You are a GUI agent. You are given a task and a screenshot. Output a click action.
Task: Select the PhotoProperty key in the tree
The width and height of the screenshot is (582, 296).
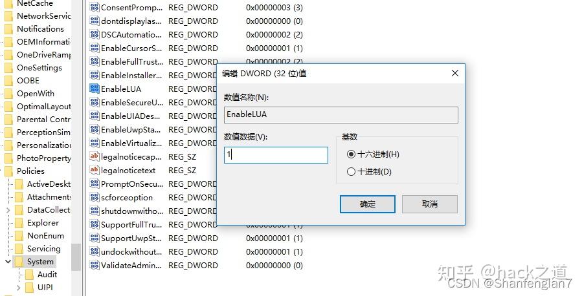tap(43, 158)
